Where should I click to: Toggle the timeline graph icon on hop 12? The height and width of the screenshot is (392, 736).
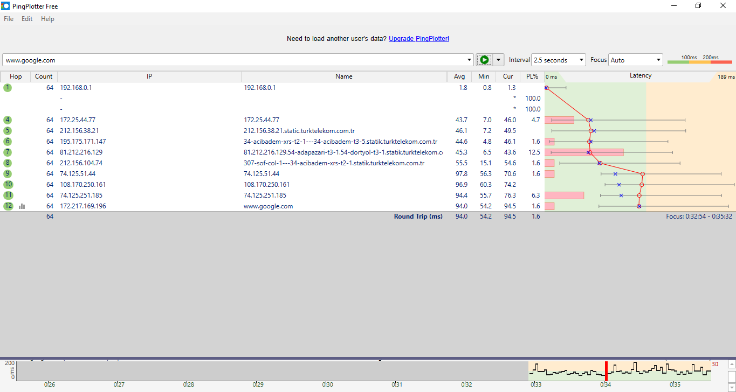click(22, 206)
